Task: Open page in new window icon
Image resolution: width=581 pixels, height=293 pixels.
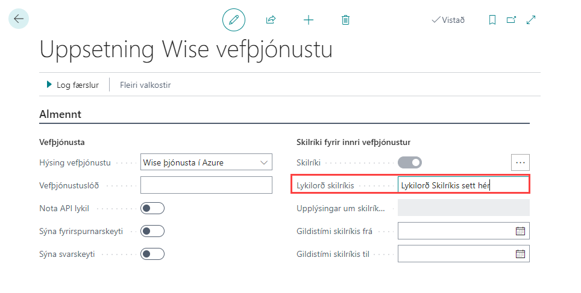Action: 511,20
